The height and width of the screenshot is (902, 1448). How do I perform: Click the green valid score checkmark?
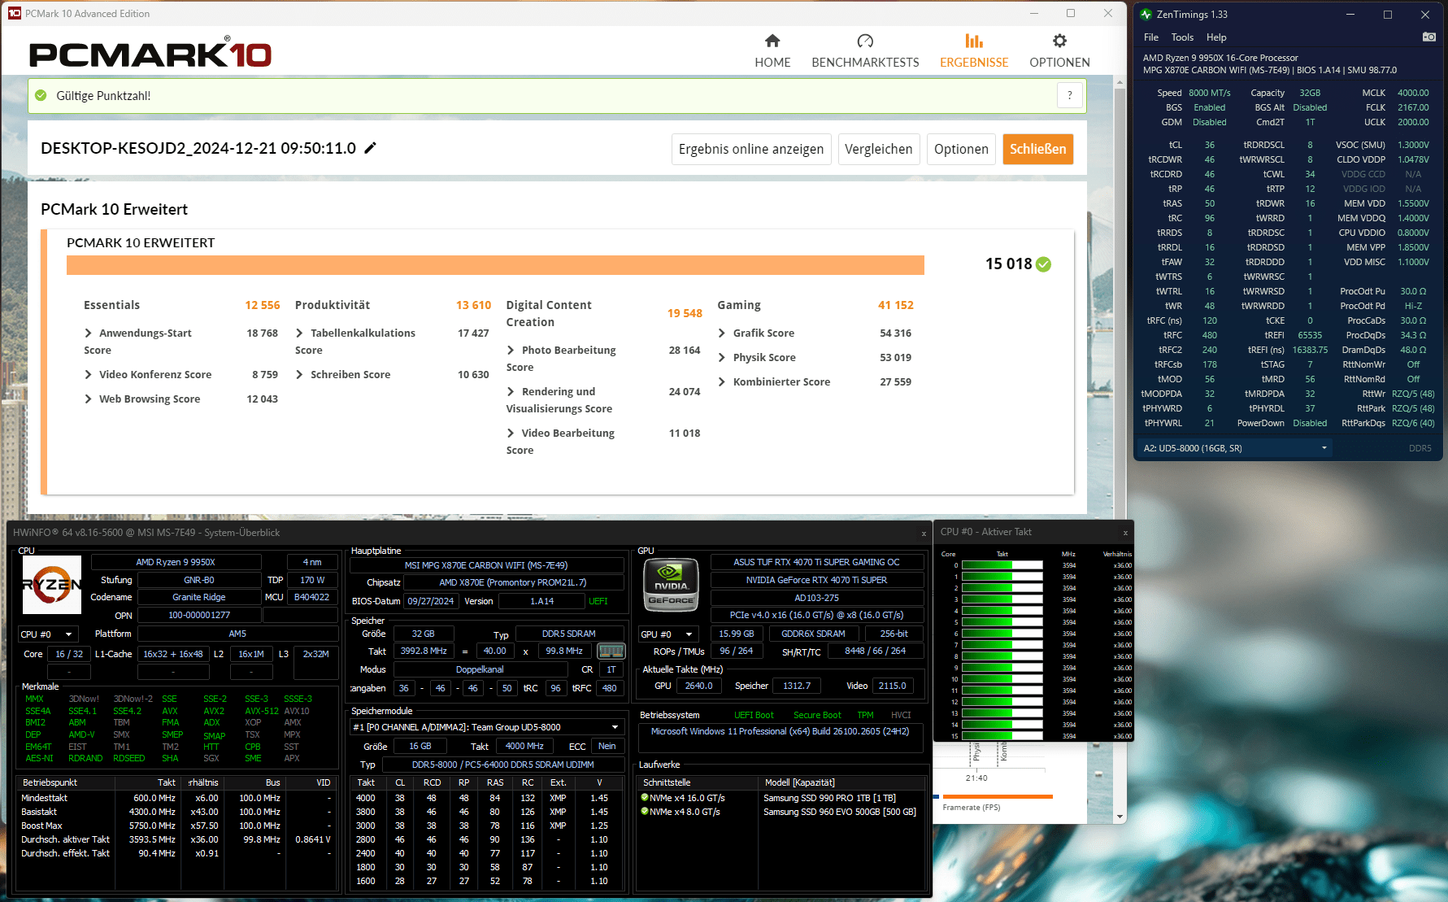pos(1044,264)
